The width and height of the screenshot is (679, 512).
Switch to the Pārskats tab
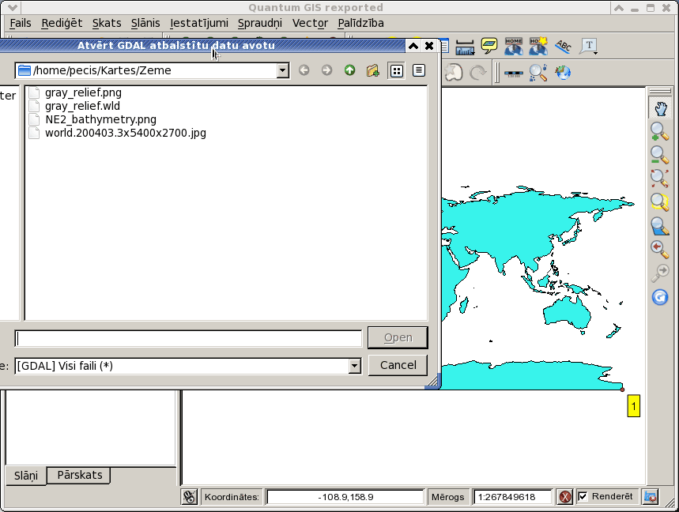pos(80,475)
